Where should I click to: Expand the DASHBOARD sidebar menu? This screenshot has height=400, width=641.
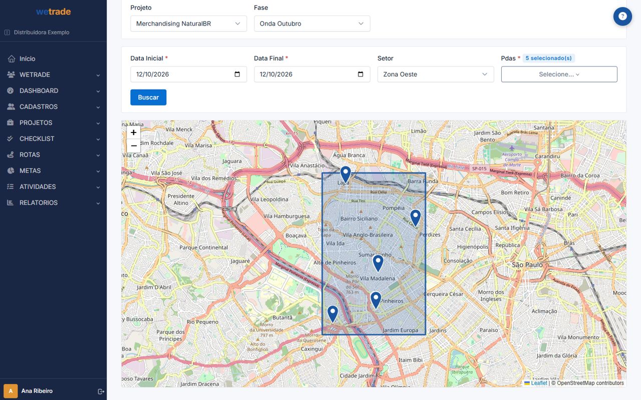coord(53,90)
